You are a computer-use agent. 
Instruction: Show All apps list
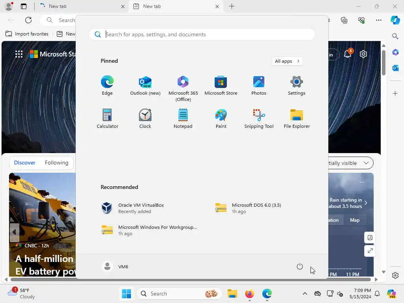pos(287,61)
